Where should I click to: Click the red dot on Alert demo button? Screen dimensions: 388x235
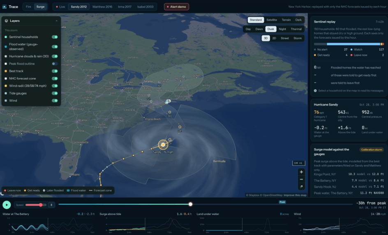[x=168, y=7]
